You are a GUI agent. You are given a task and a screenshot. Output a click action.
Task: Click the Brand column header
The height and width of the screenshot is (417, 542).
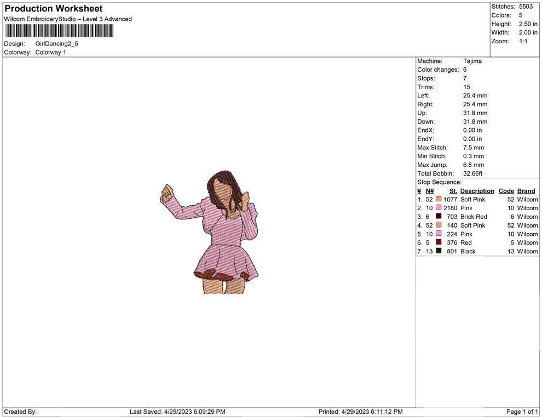pos(526,191)
